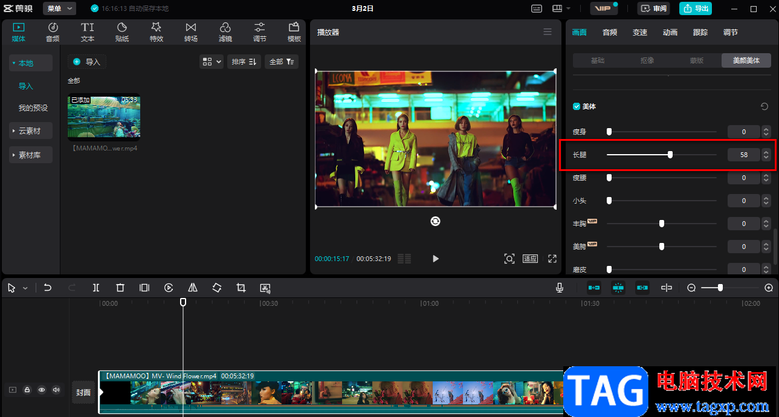The image size is (779, 417).
Task: Switch to the 抠像 sub-tab
Action: pyautogui.click(x=647, y=60)
